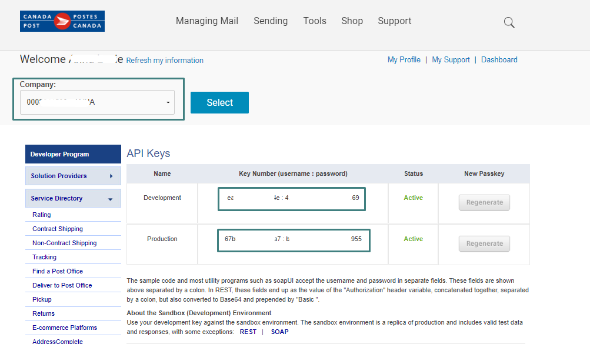Viewport: 590px width, 344px height.
Task: Open the Tracking service page
Action: tap(44, 257)
